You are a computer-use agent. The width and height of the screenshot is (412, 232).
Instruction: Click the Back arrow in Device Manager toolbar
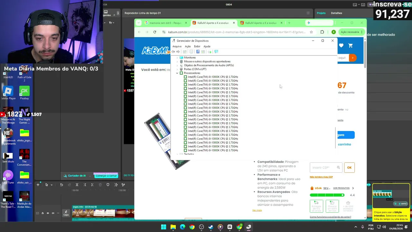tap(173, 52)
